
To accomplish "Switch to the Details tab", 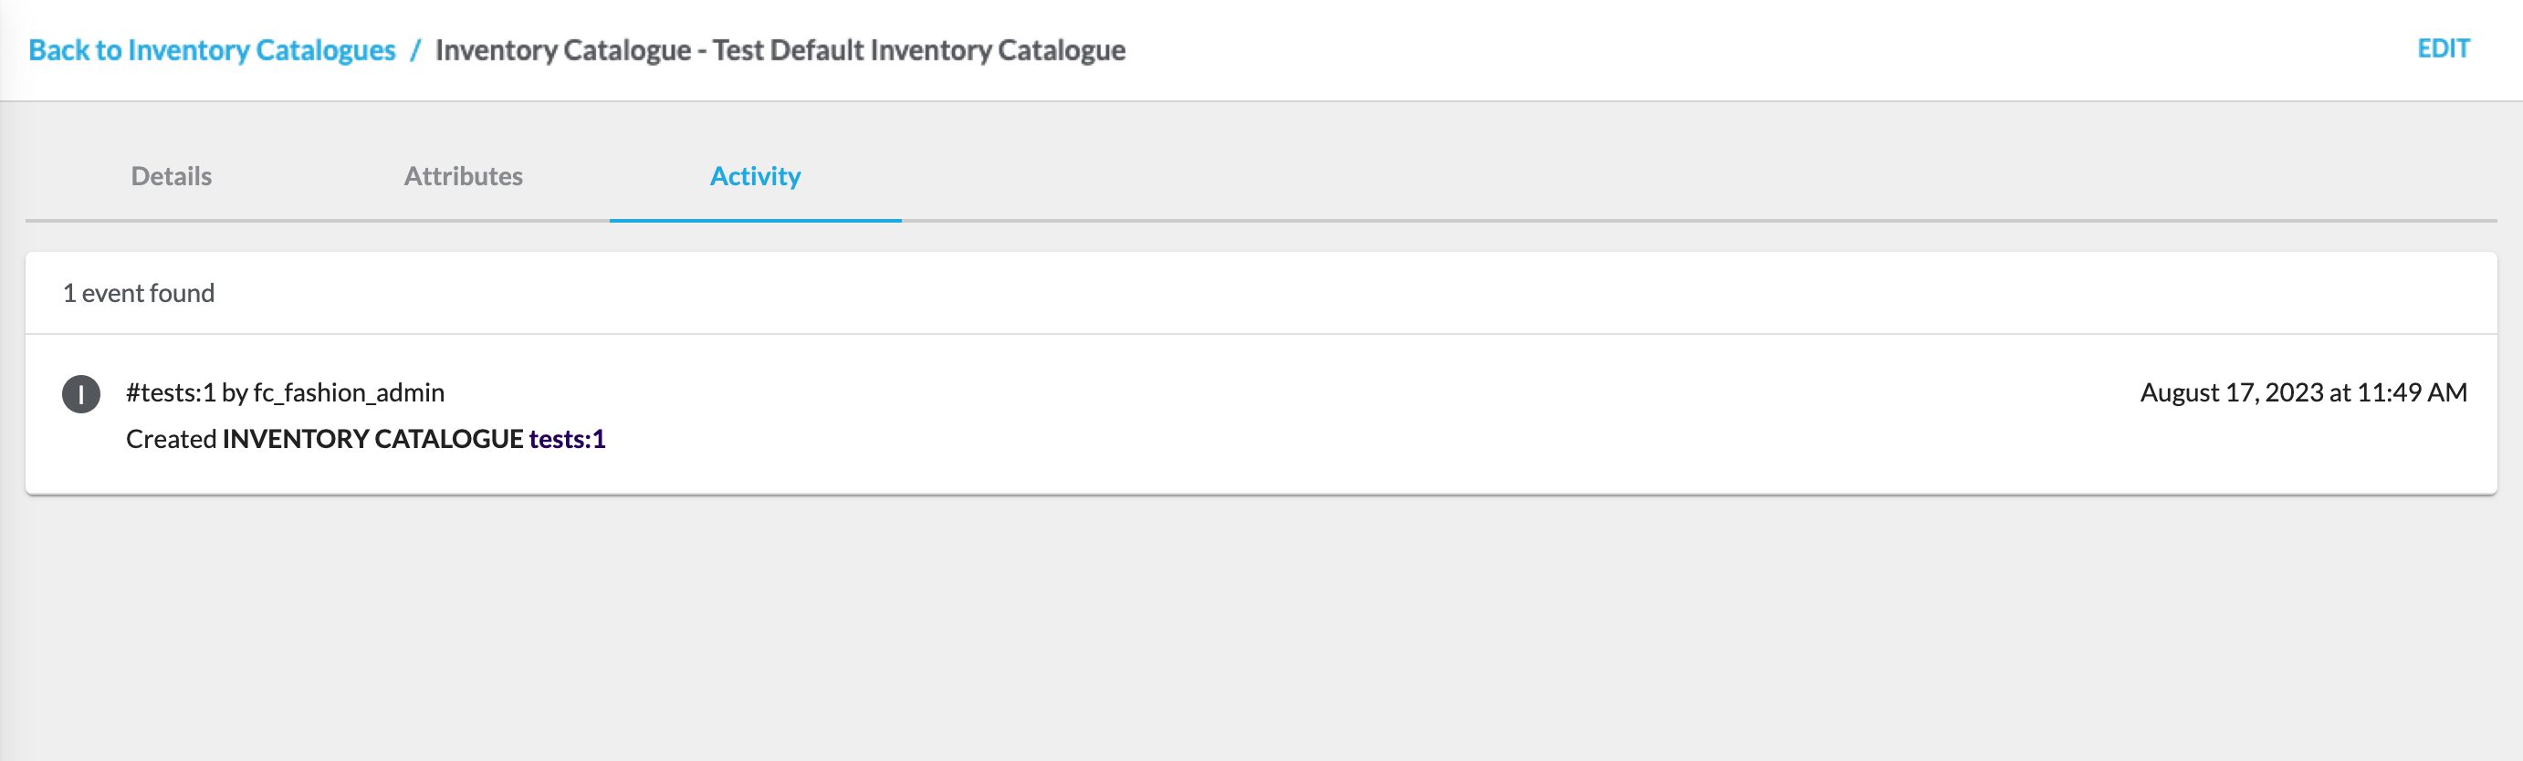I will click(x=172, y=176).
